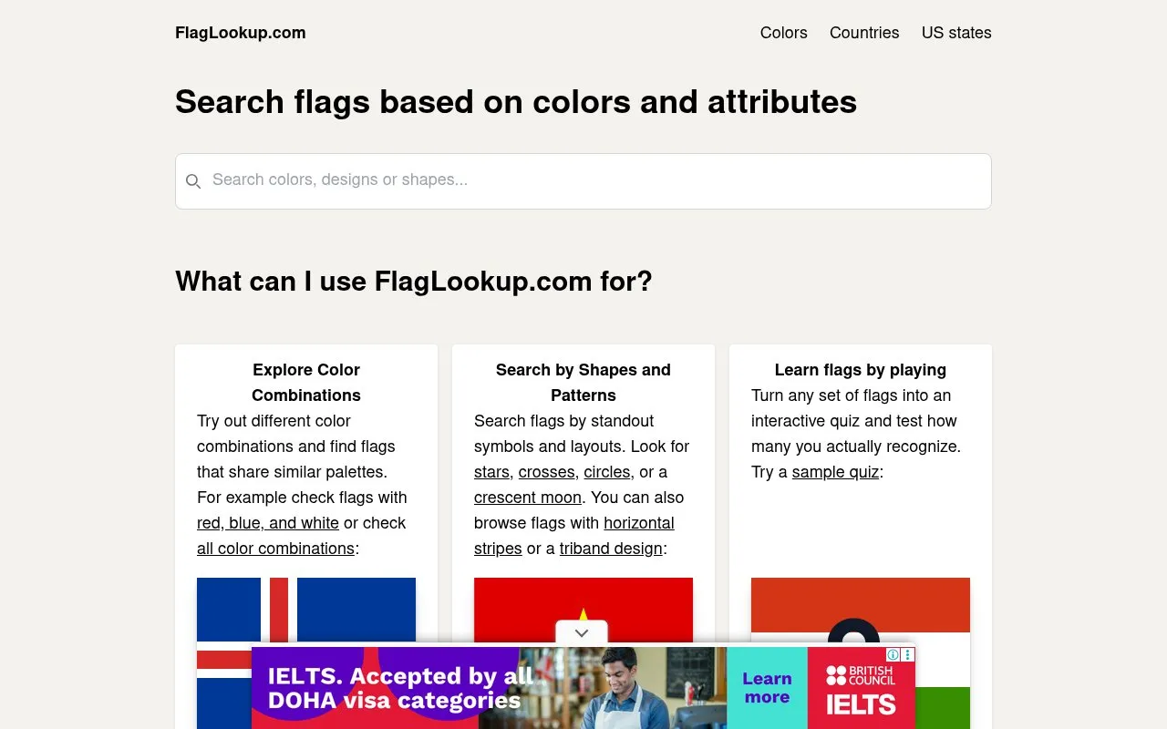
Task: Follow the 'stars' link
Action: (x=491, y=472)
